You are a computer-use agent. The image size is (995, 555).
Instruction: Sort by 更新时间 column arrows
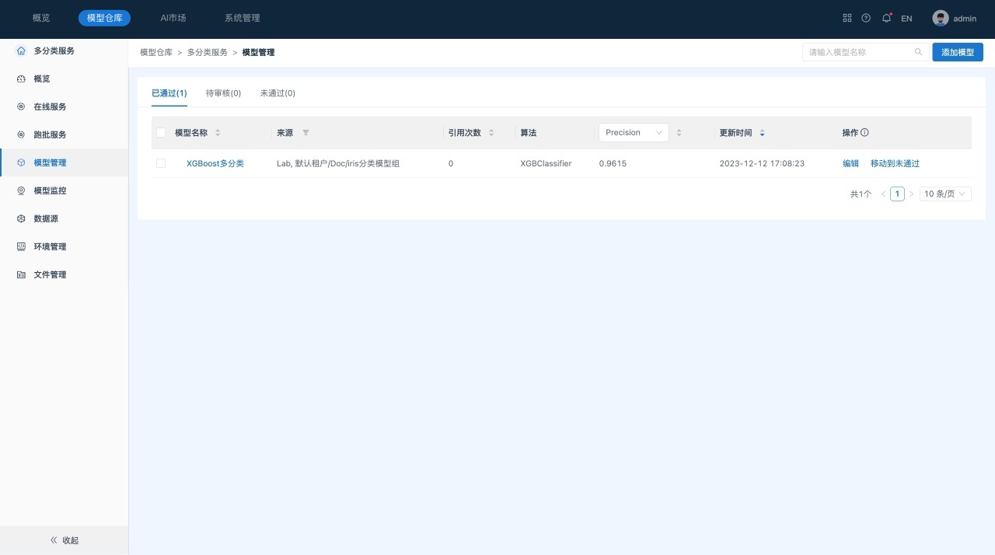point(762,133)
